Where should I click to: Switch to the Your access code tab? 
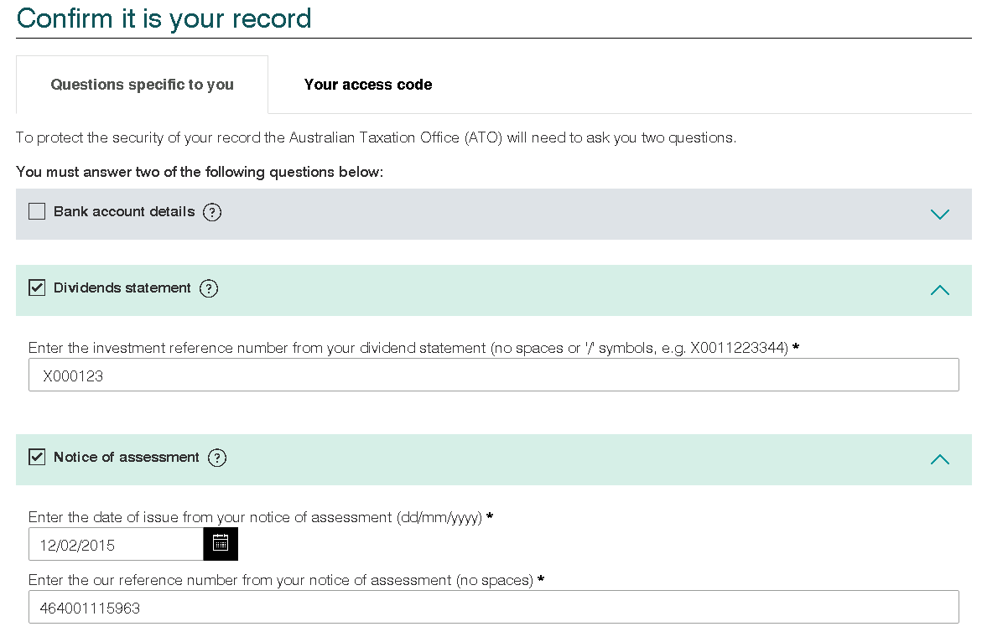[368, 85]
